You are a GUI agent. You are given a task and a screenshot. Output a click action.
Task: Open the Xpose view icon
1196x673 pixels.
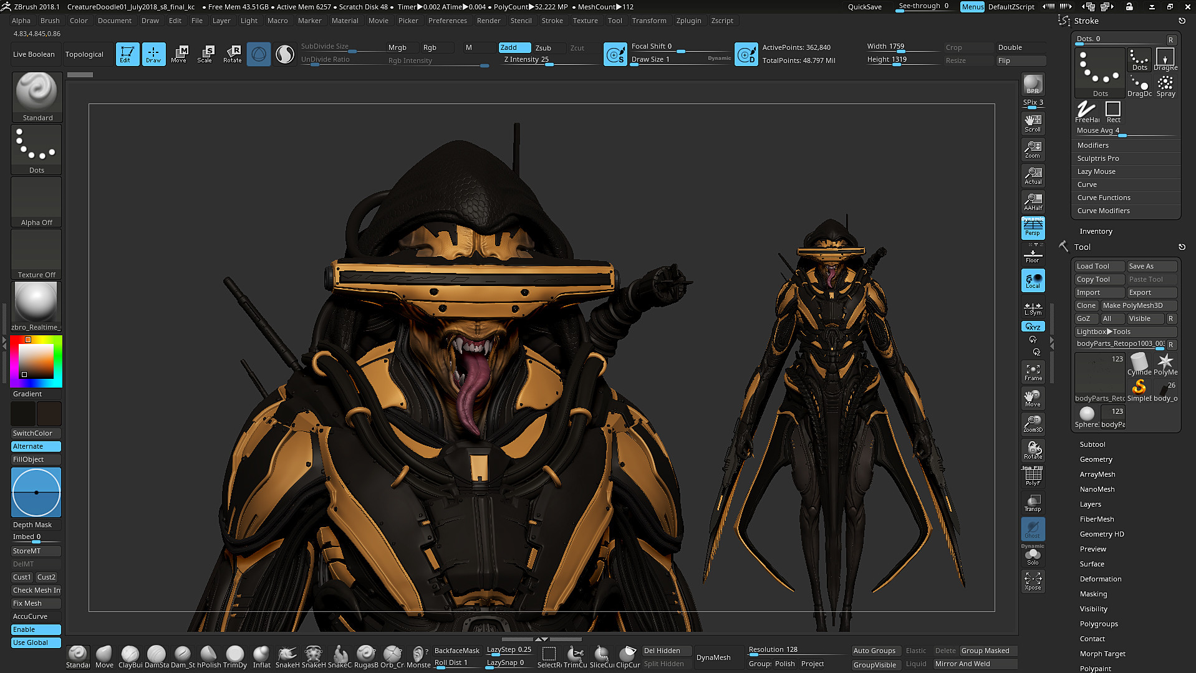(x=1033, y=581)
